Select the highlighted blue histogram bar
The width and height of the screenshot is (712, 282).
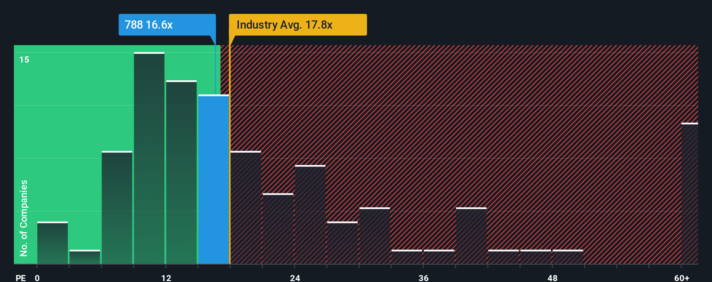214,179
